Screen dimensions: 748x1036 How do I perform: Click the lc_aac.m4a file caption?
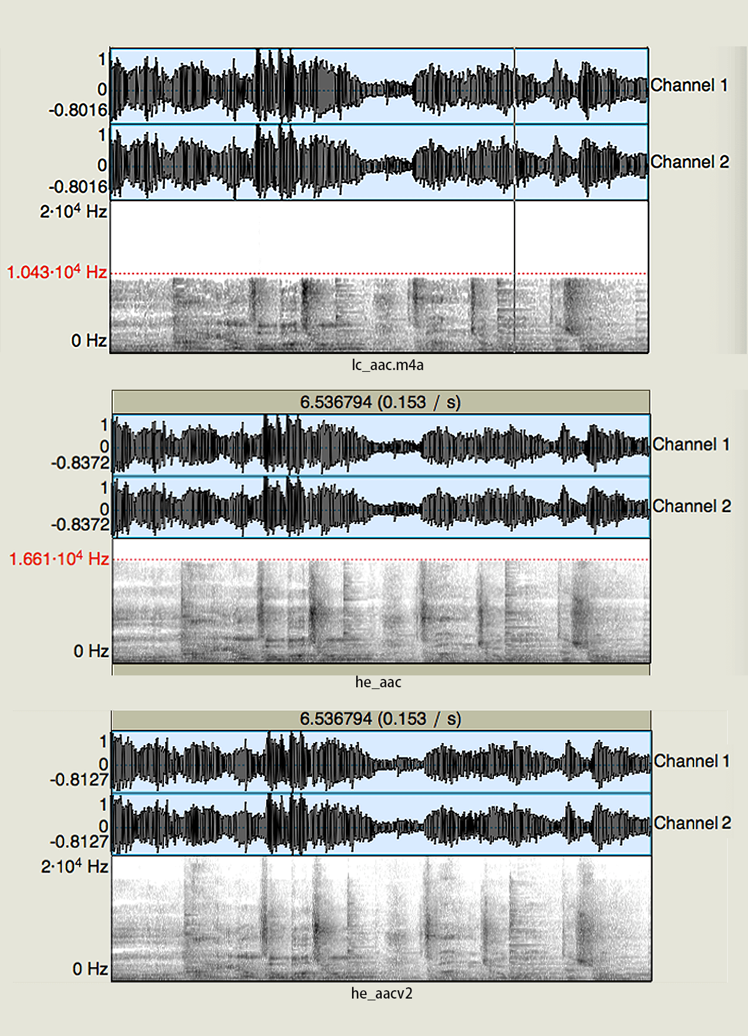point(387,365)
